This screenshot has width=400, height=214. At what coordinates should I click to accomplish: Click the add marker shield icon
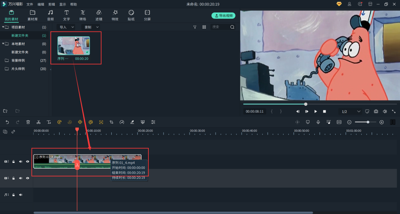[308, 122]
